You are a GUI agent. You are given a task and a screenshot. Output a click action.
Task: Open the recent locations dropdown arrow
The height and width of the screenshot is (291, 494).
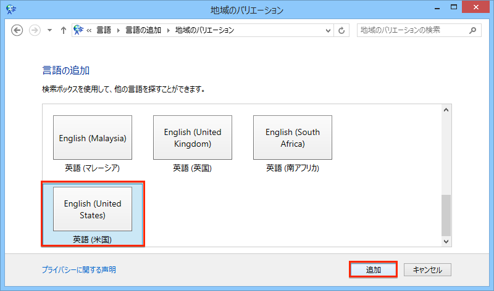click(x=49, y=30)
